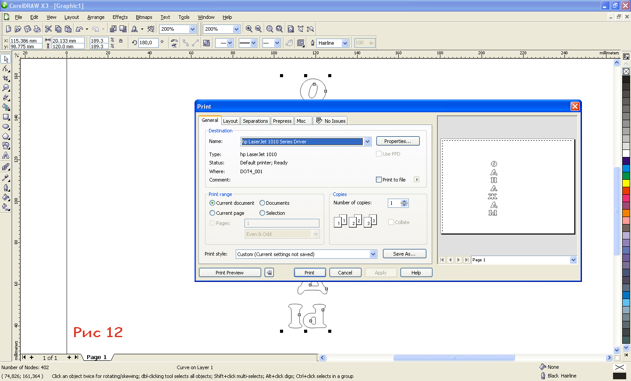Image resolution: width=631 pixels, height=381 pixels.
Task: Toggle the Collate checkbox
Action: (x=391, y=222)
